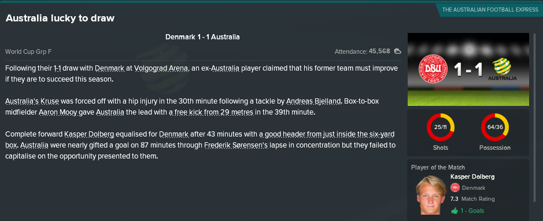Open Kasper Dolberg's player portrait

click(431, 195)
